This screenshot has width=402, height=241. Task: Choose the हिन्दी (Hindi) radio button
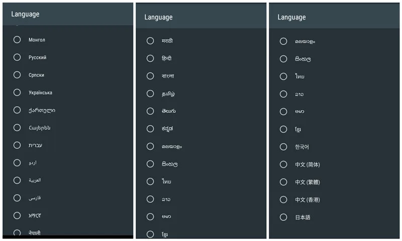click(150, 58)
